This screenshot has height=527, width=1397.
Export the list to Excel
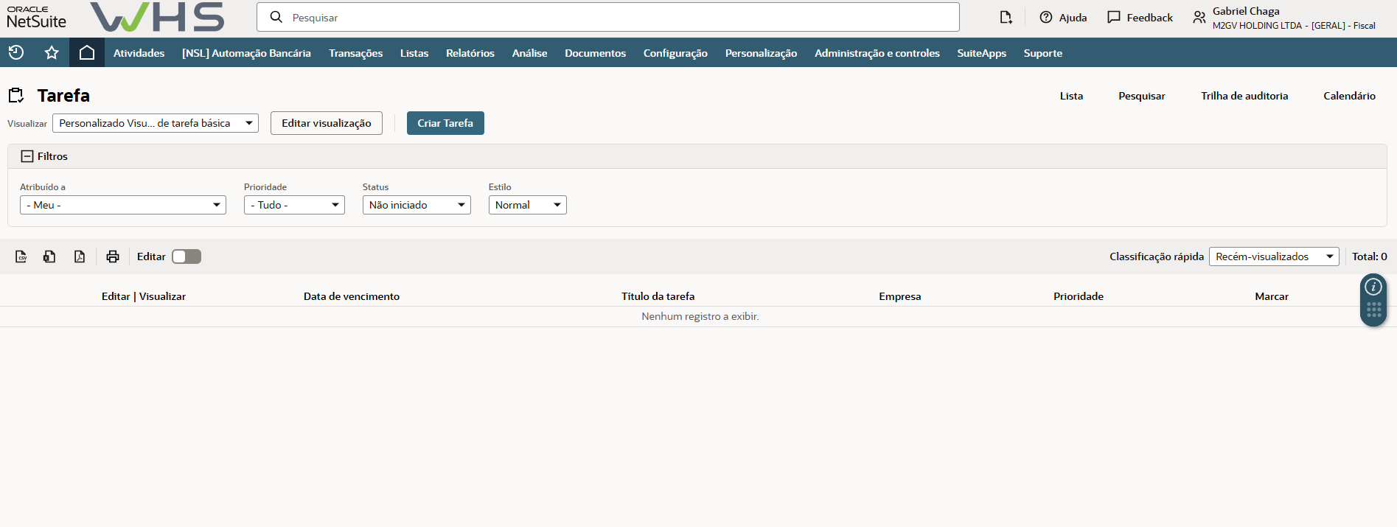(49, 256)
